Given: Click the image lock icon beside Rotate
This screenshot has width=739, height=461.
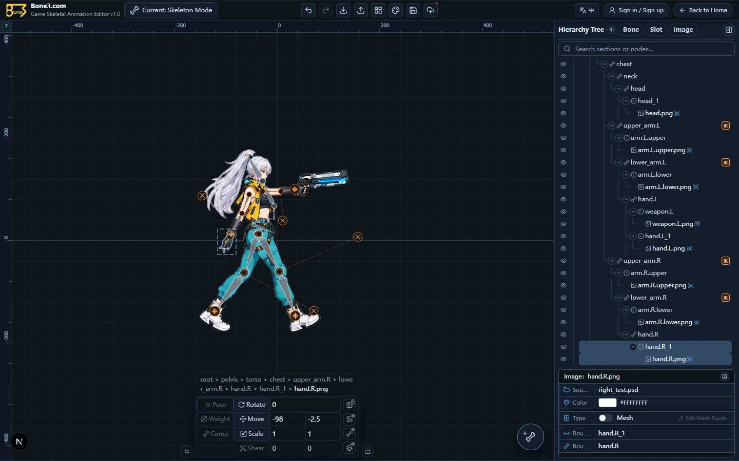Looking at the screenshot, I should pyautogui.click(x=351, y=404).
